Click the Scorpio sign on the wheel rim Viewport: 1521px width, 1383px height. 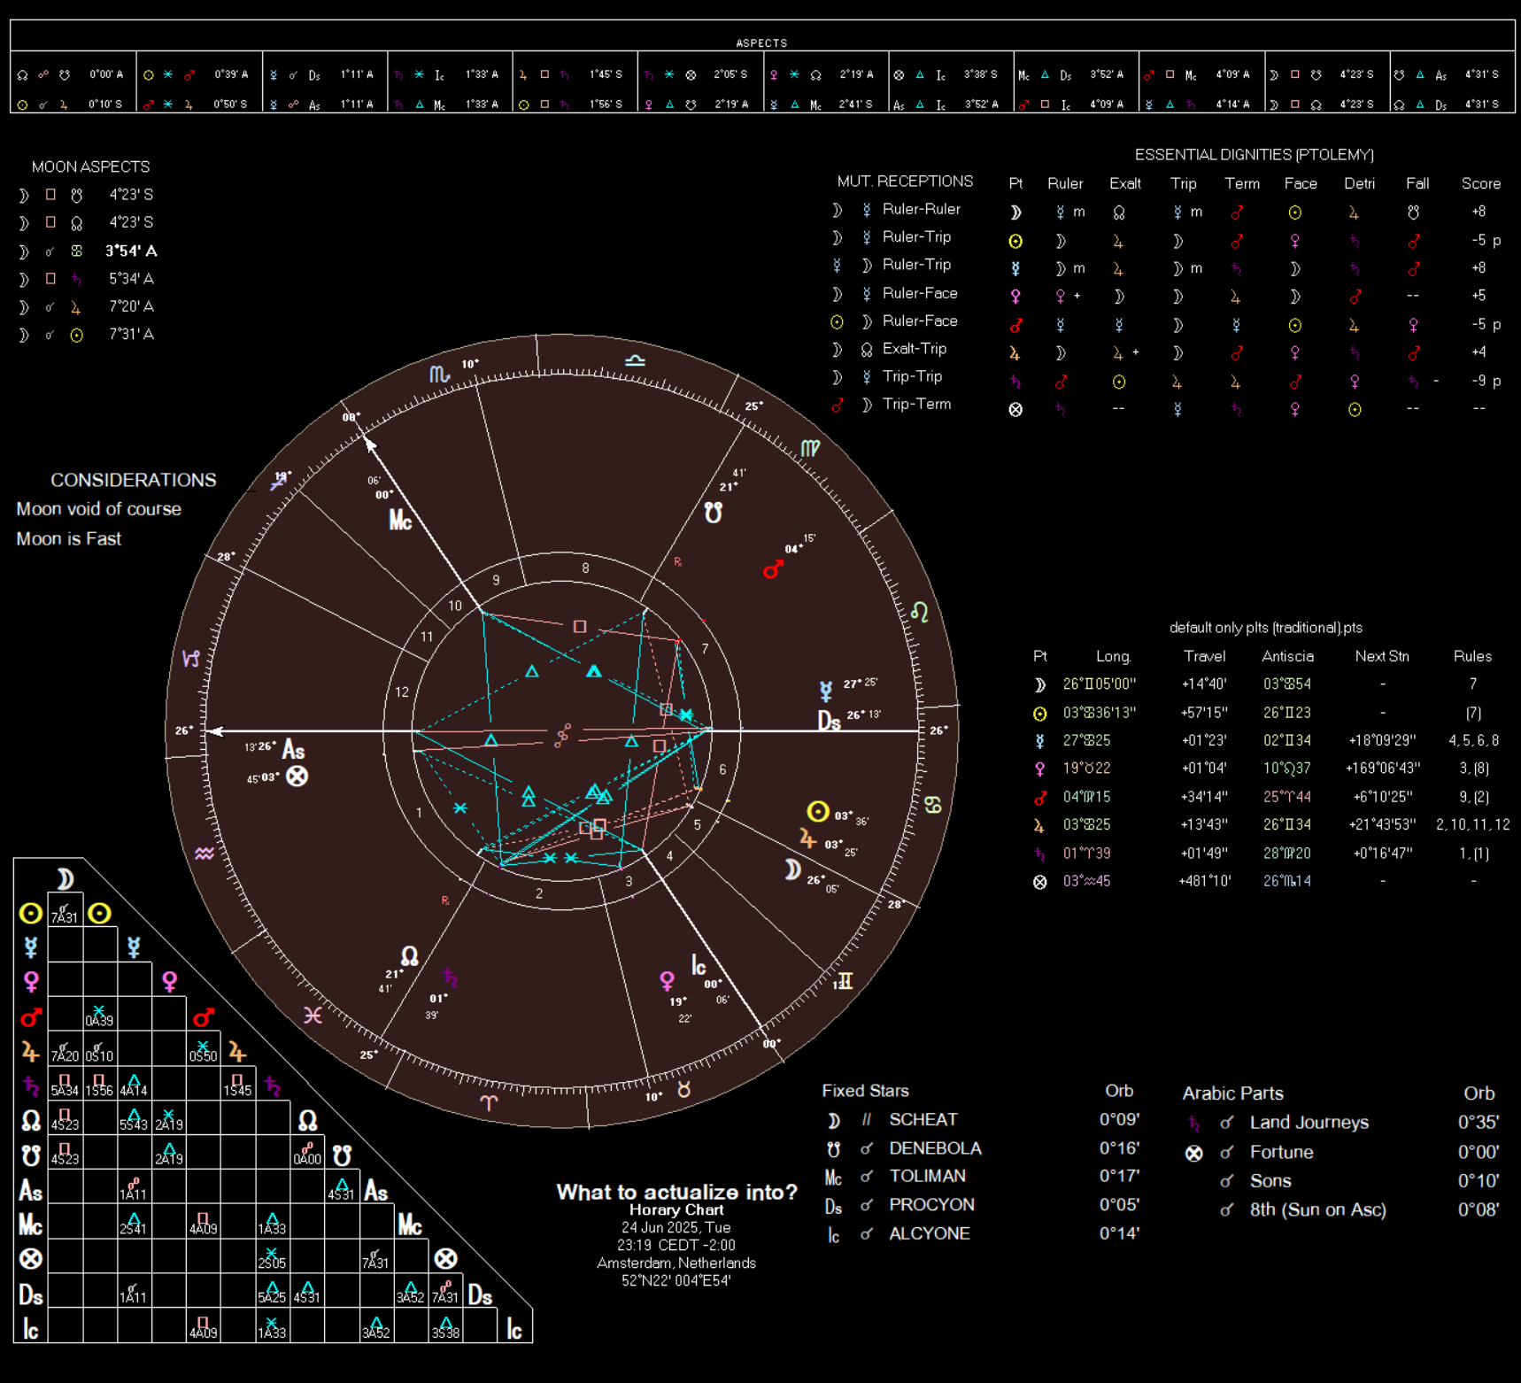pos(439,375)
